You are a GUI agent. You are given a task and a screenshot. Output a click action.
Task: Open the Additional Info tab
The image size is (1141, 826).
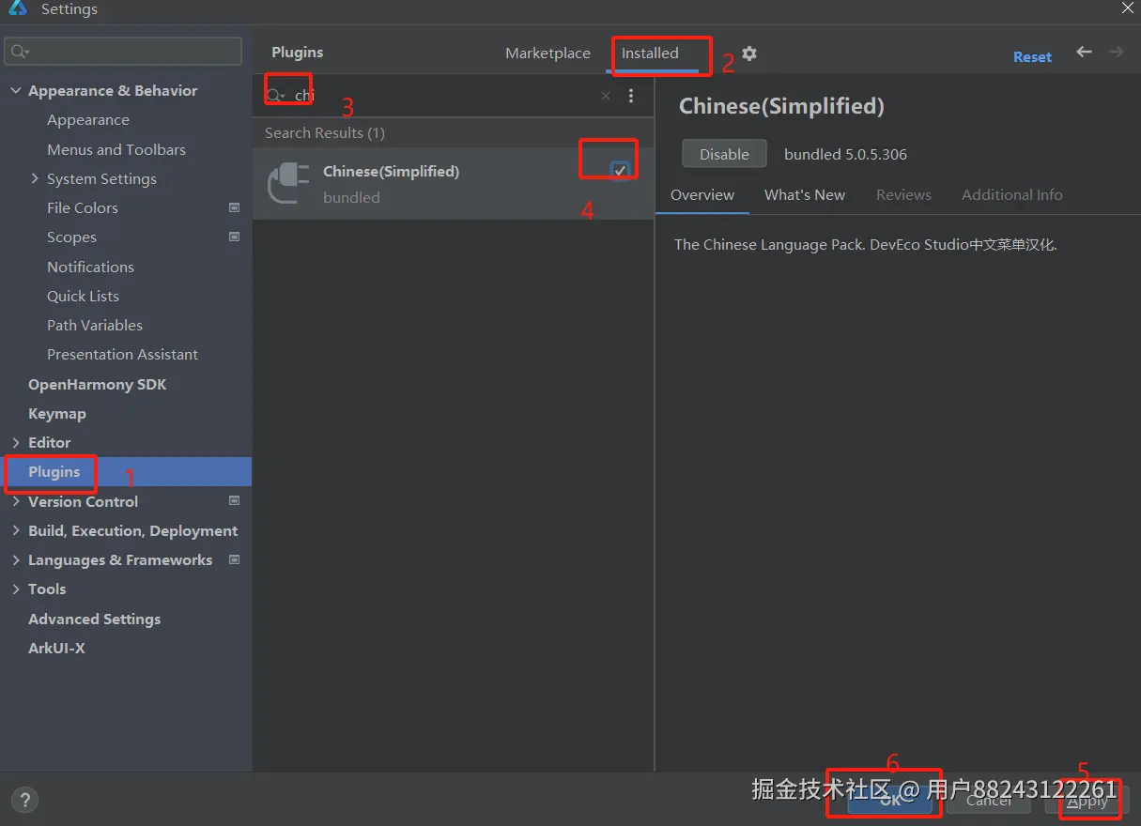(x=1012, y=195)
